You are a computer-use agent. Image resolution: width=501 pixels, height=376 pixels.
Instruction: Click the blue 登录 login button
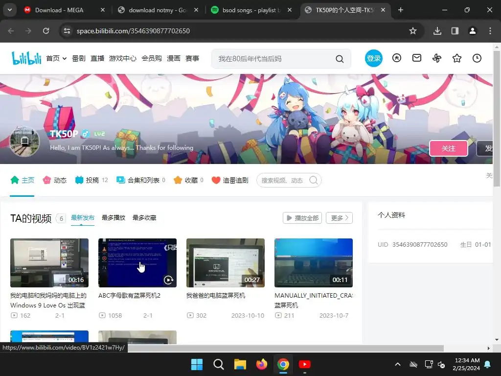pos(373,58)
